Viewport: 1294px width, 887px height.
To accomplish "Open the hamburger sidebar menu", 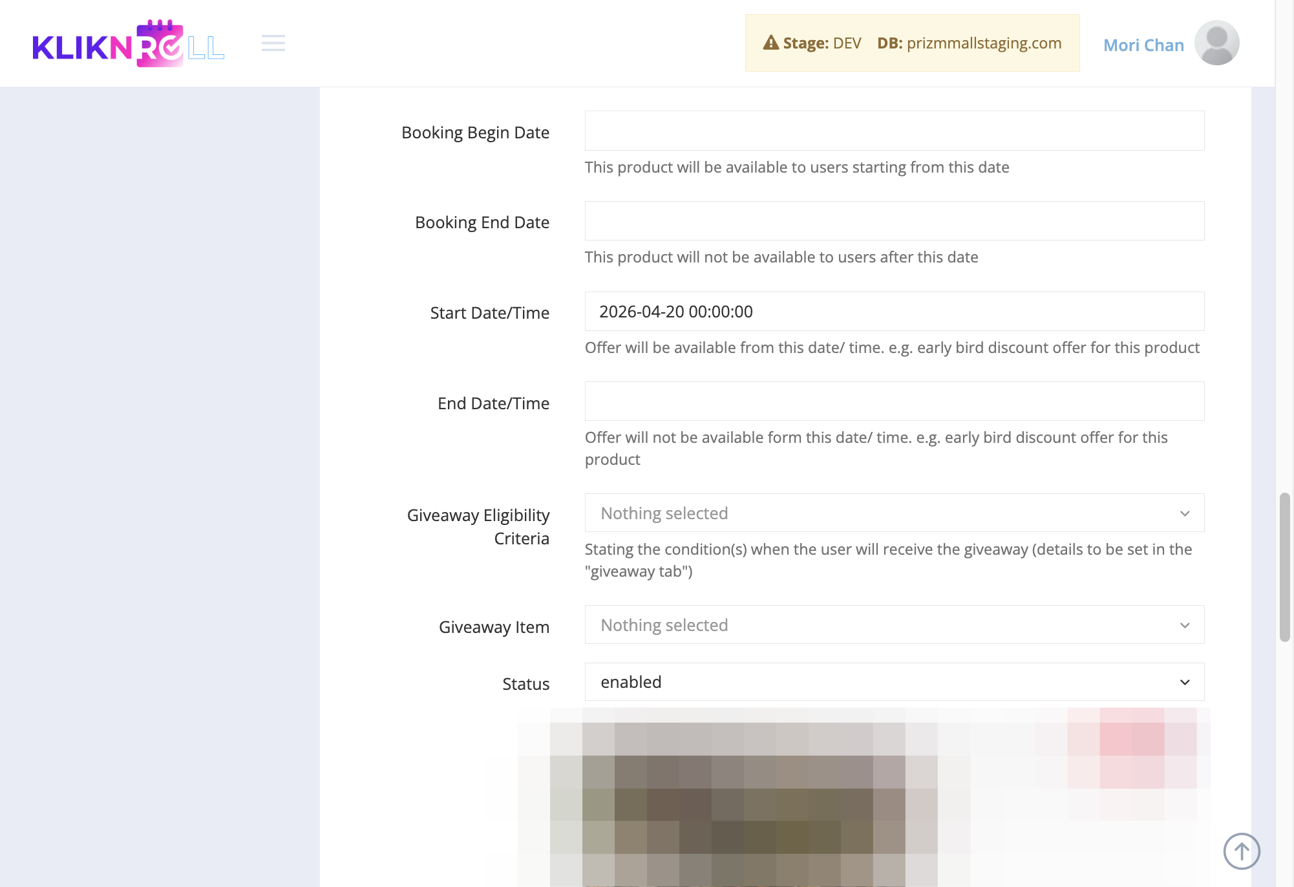I will pos(273,43).
